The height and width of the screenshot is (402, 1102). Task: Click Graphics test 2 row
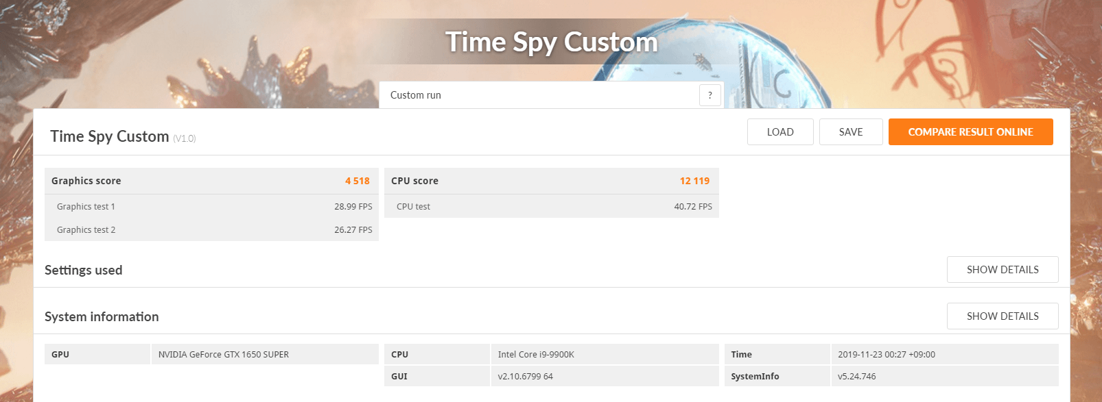point(211,229)
